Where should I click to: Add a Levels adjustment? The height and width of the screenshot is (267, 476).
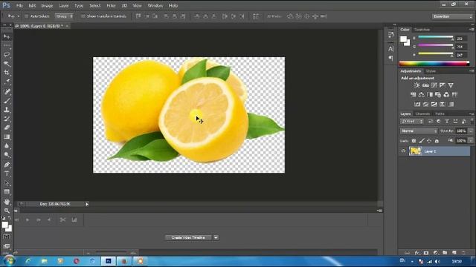pos(425,85)
